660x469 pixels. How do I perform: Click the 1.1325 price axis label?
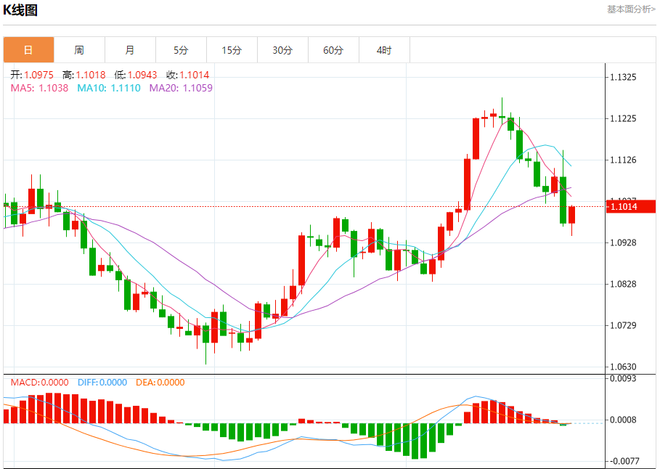click(x=624, y=78)
